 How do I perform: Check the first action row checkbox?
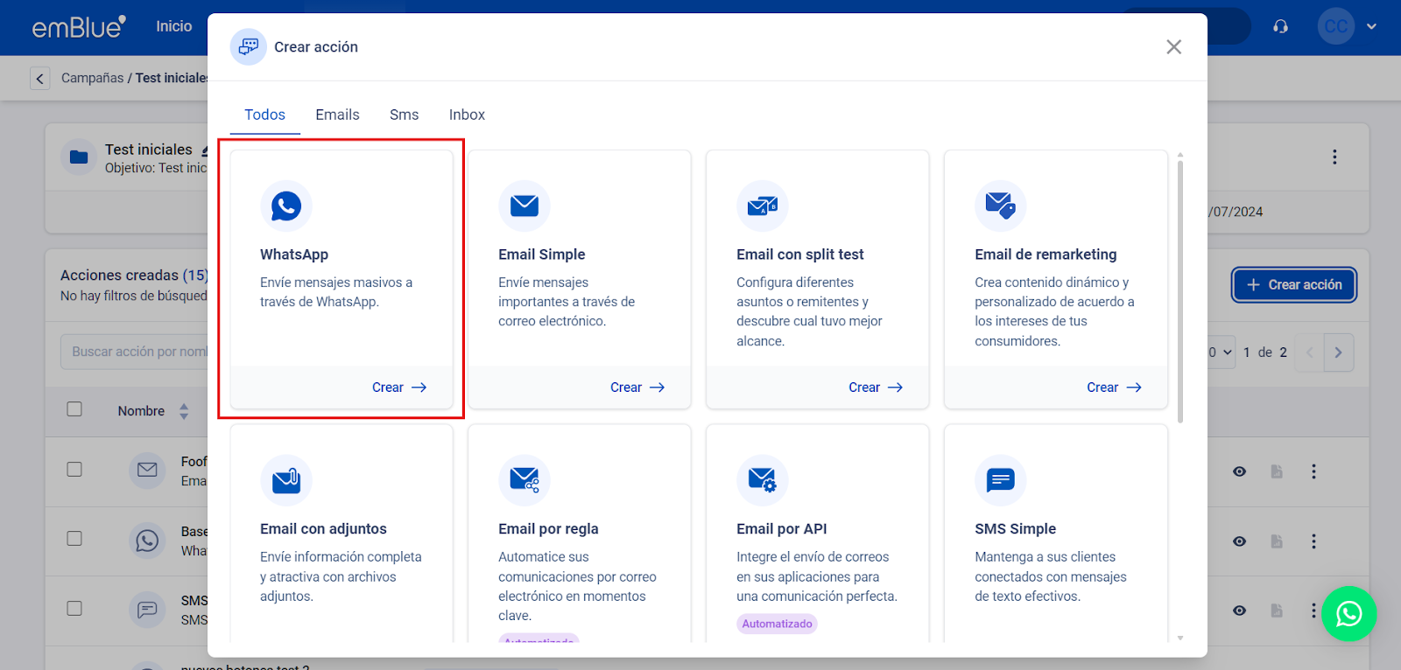(x=74, y=470)
